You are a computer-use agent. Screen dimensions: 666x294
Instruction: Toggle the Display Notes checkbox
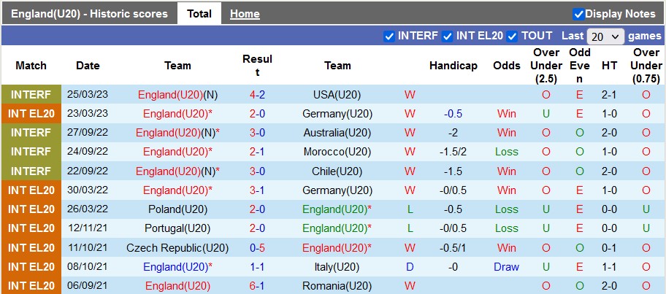coord(578,14)
